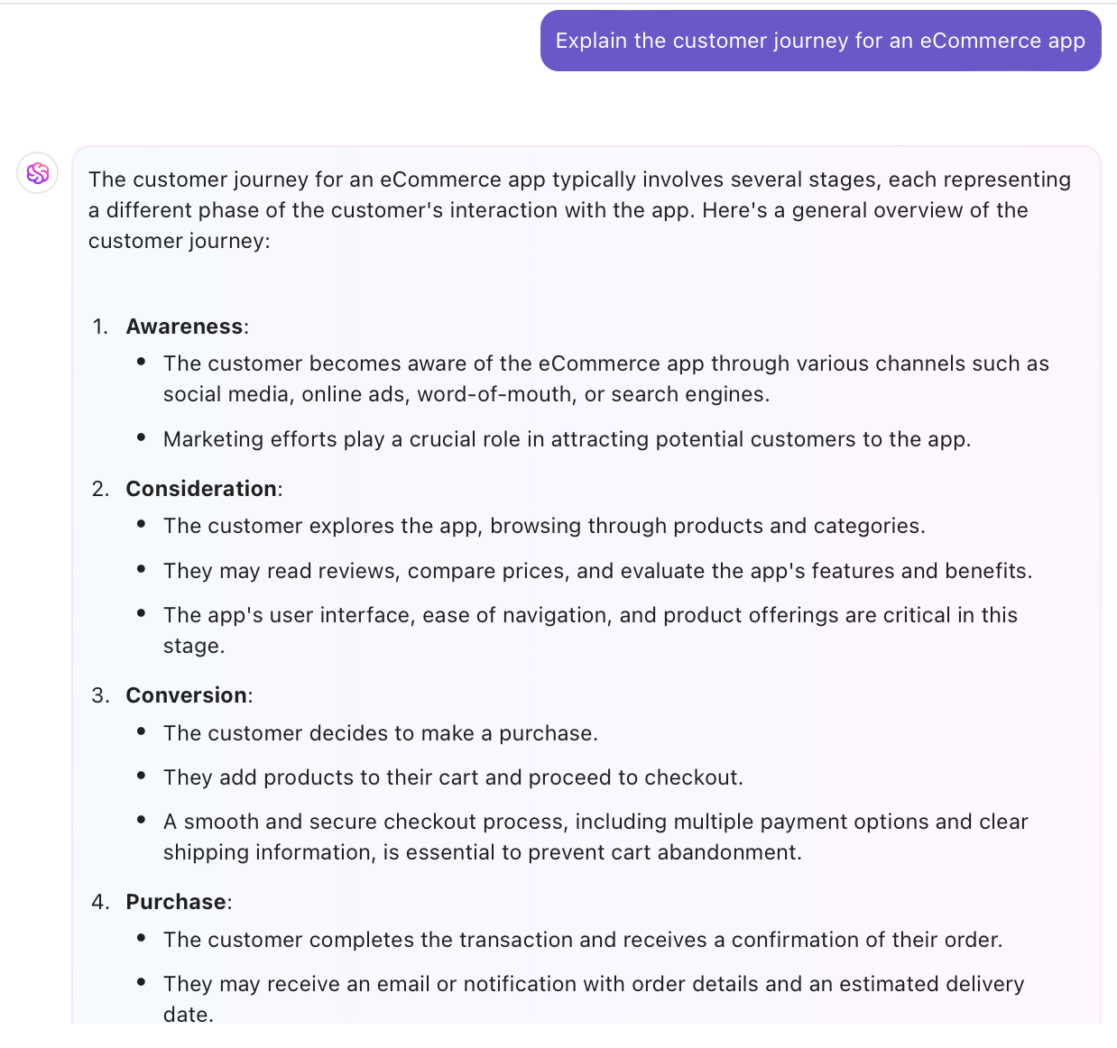Viewport: 1117px width, 1048px height.
Task: Click the bold 'Awareness' heading
Action: pos(184,326)
